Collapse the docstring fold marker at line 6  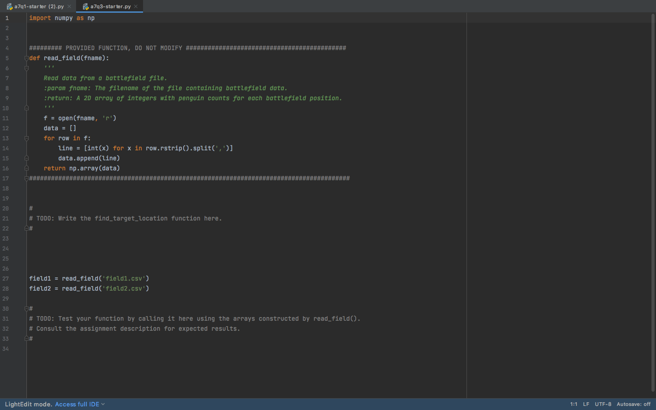[26, 68]
